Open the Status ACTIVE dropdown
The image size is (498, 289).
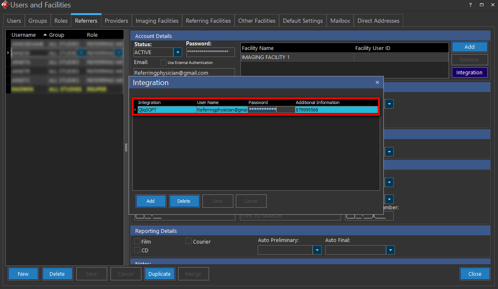click(178, 52)
